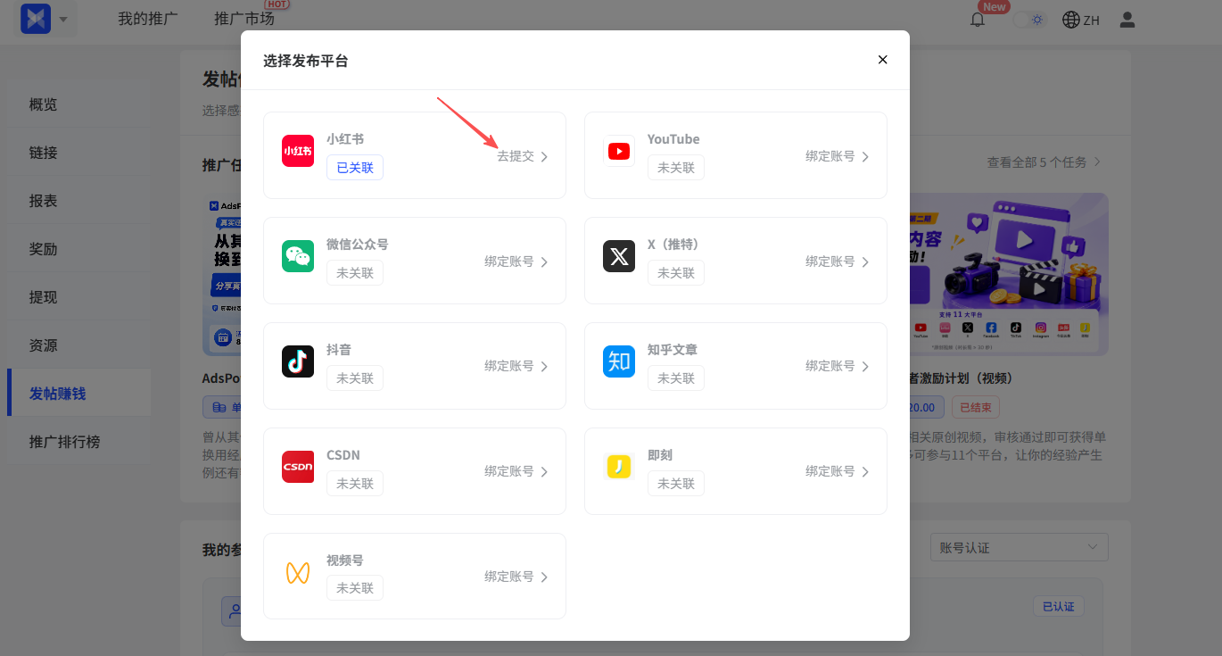Open the 账号认证 dropdown
The image size is (1222, 656).
point(1019,547)
